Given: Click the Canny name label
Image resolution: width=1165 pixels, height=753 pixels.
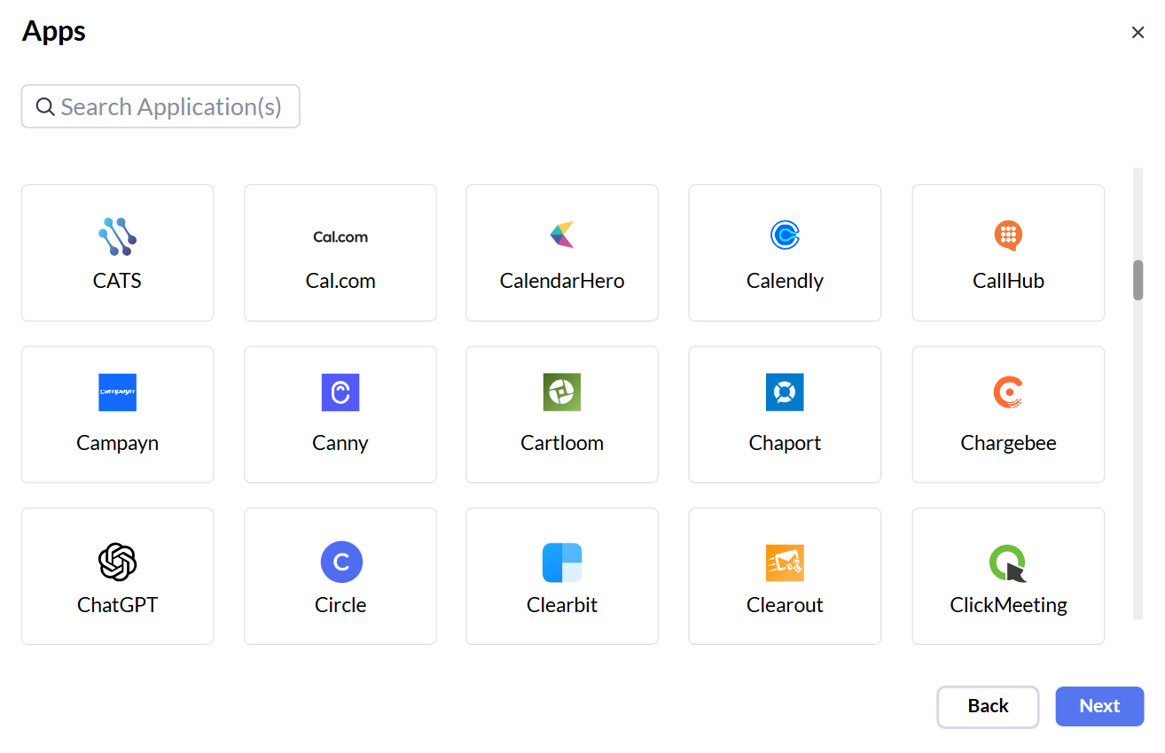Looking at the screenshot, I should 340,444.
